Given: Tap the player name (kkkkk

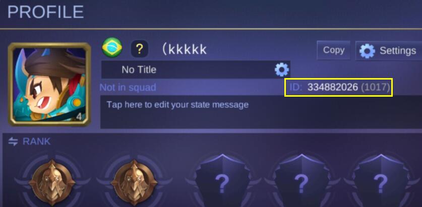Looking at the screenshot, I should point(185,49).
